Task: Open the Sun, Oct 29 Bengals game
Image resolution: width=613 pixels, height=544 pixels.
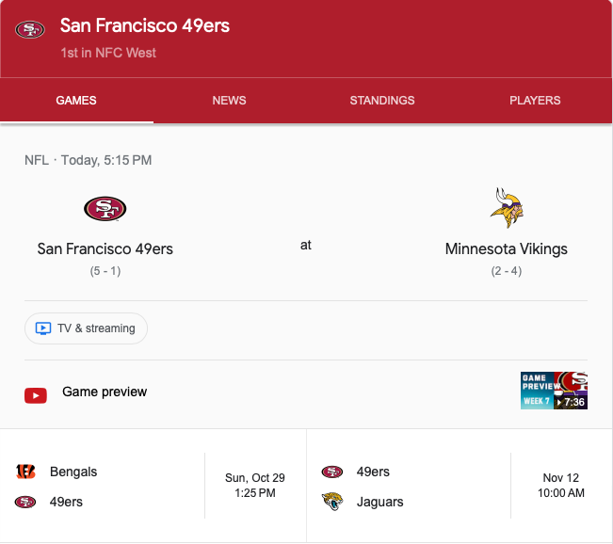Action: [255, 486]
